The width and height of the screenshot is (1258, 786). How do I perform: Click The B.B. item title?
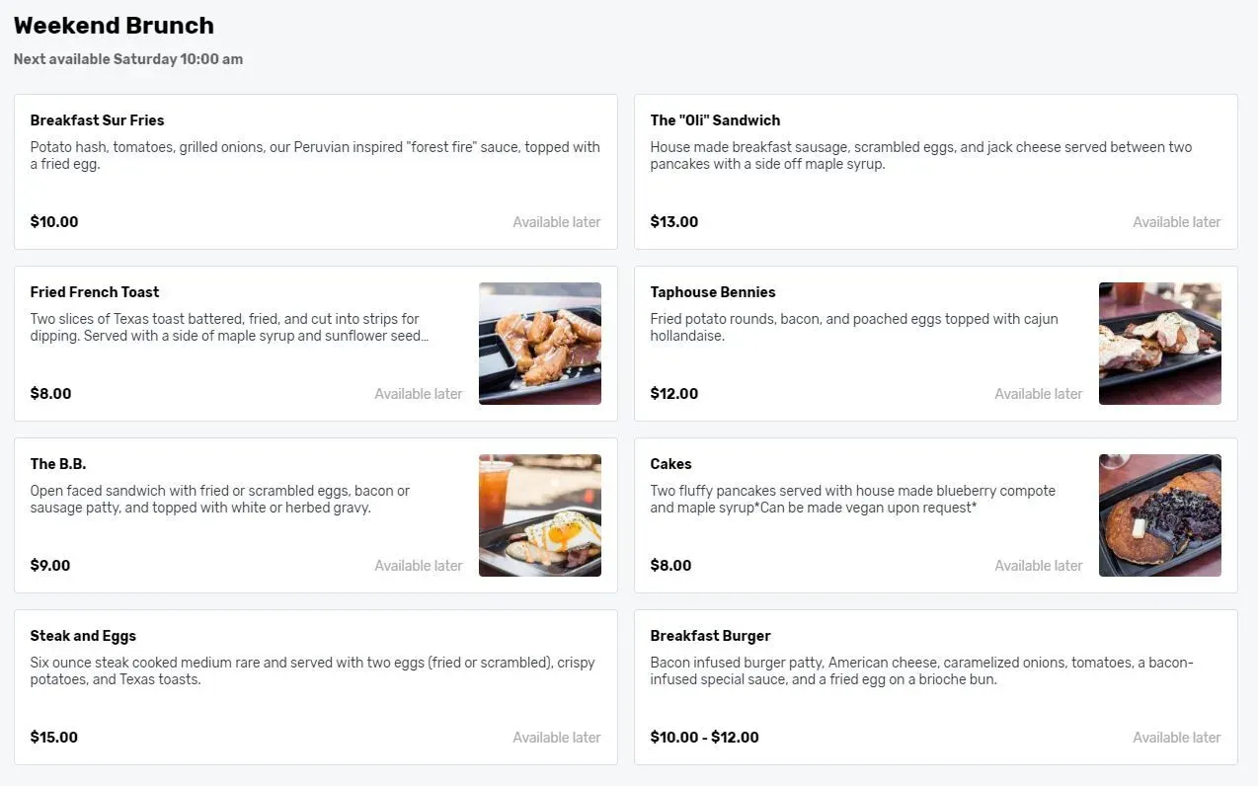click(x=58, y=464)
